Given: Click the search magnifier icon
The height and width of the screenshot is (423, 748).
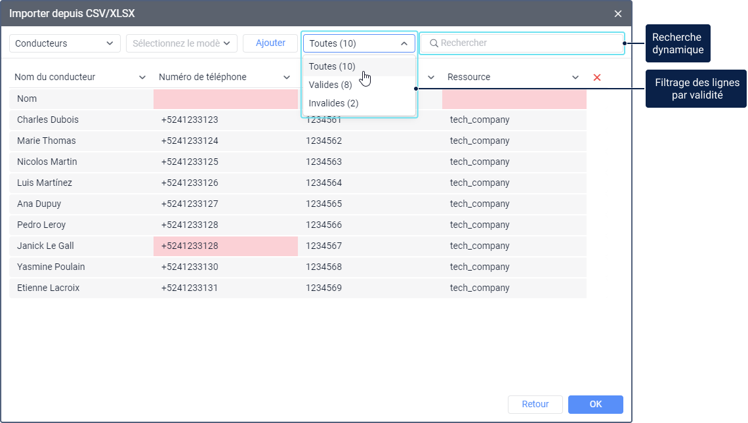Looking at the screenshot, I should (434, 43).
